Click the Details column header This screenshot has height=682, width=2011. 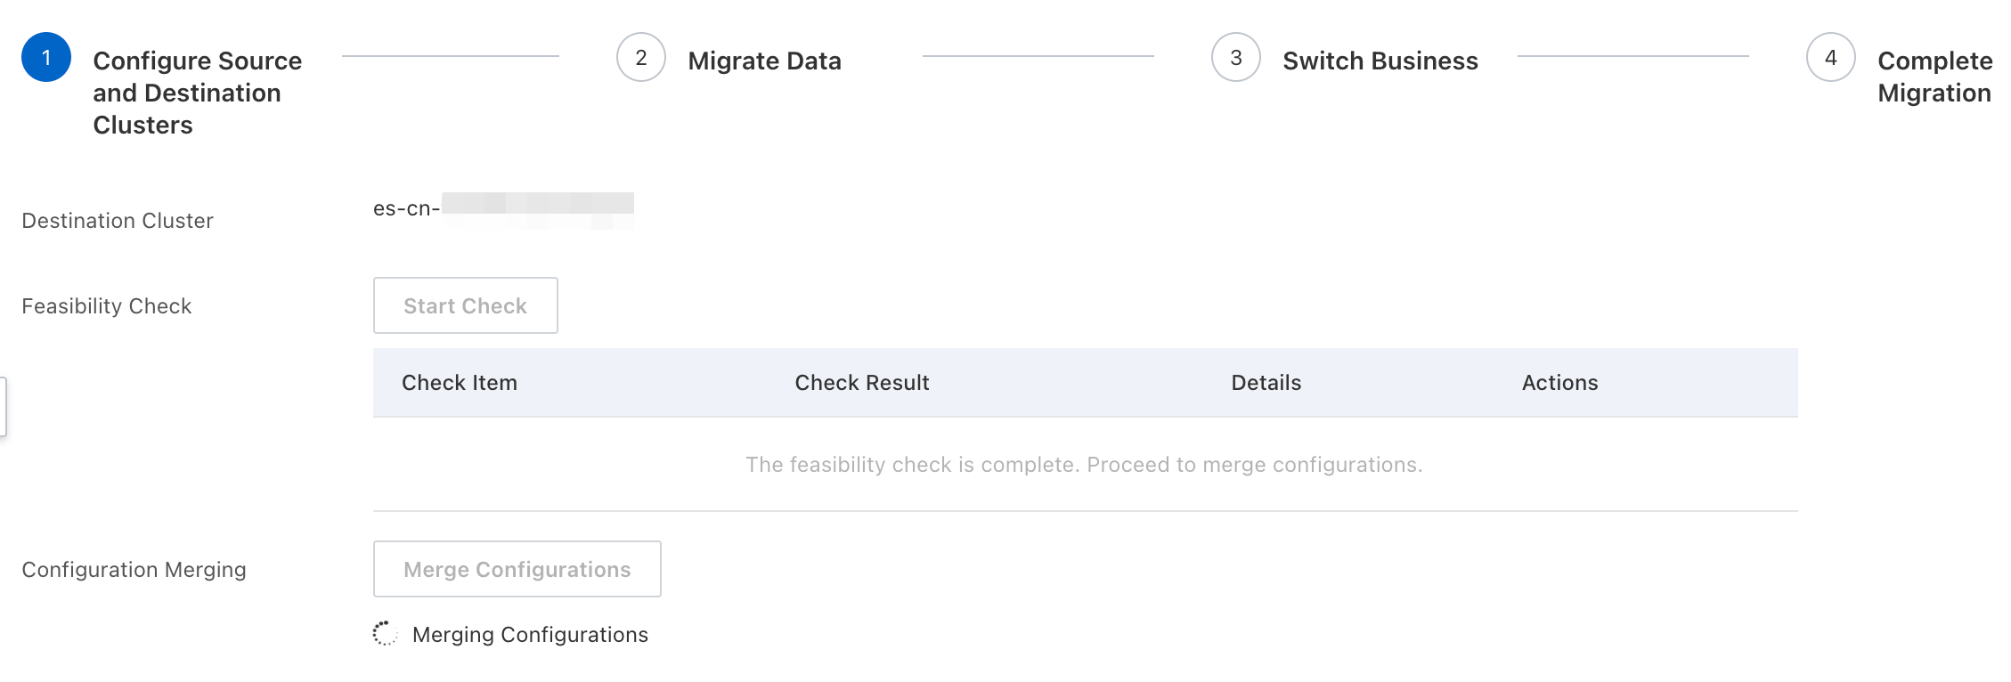(x=1266, y=383)
